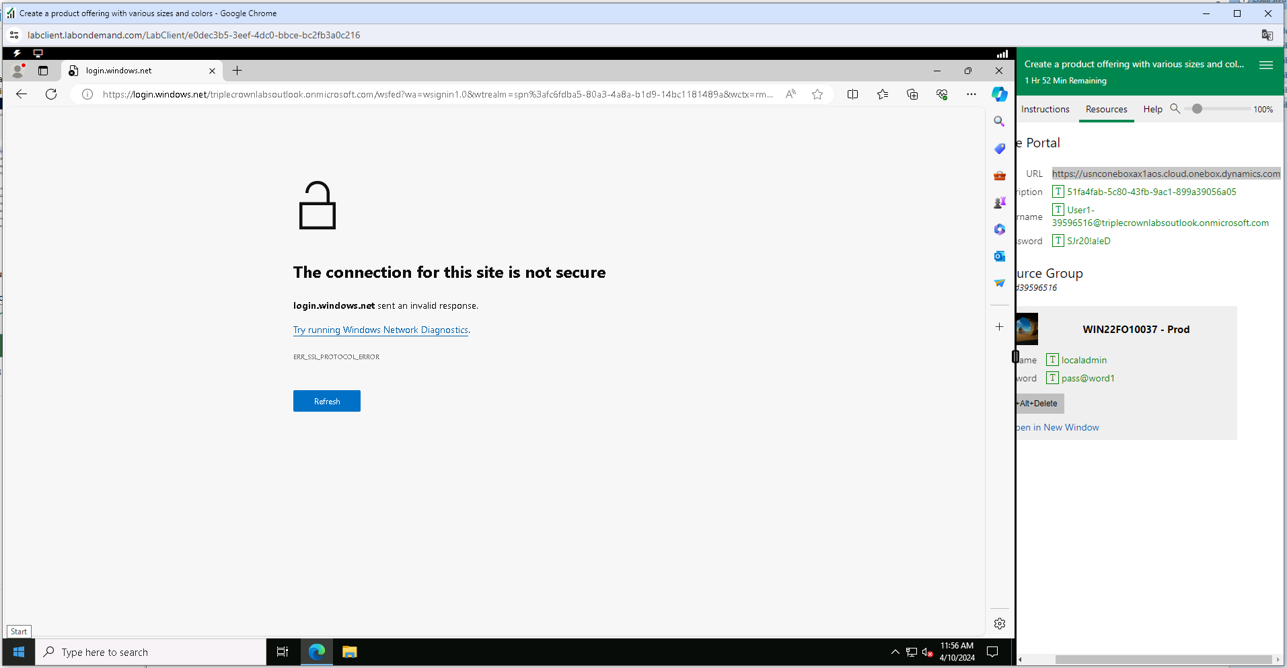
Task: Adjust the lab panel zoom slider
Action: [x=1198, y=108]
